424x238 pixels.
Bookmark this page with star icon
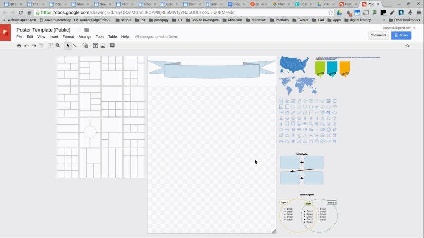tap(331, 13)
